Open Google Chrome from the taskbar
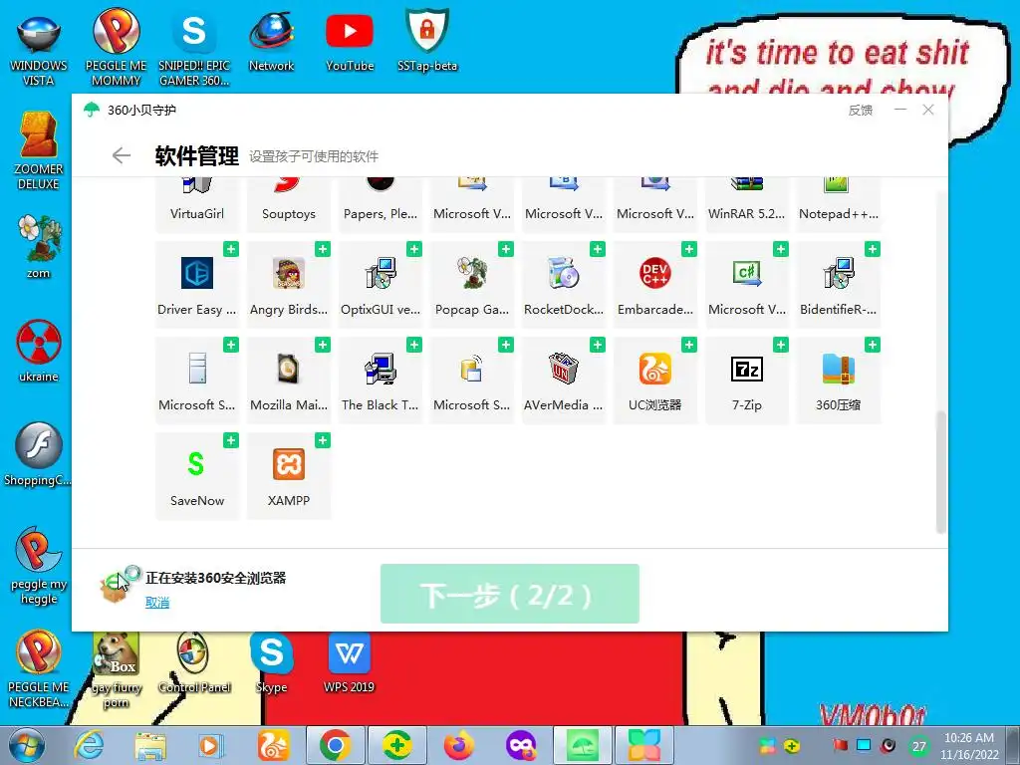1020x765 pixels. click(335, 745)
